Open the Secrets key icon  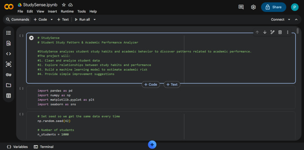pos(9,75)
